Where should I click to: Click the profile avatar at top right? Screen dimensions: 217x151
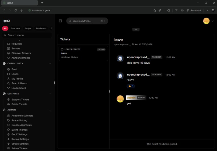point(206,21)
